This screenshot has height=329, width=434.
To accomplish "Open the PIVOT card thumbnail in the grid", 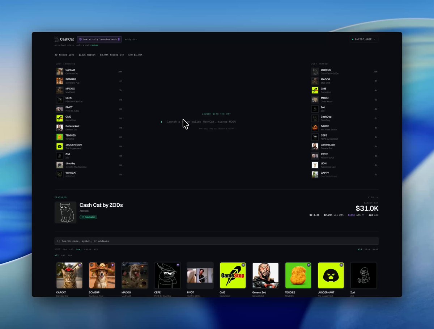I will pos(200,275).
